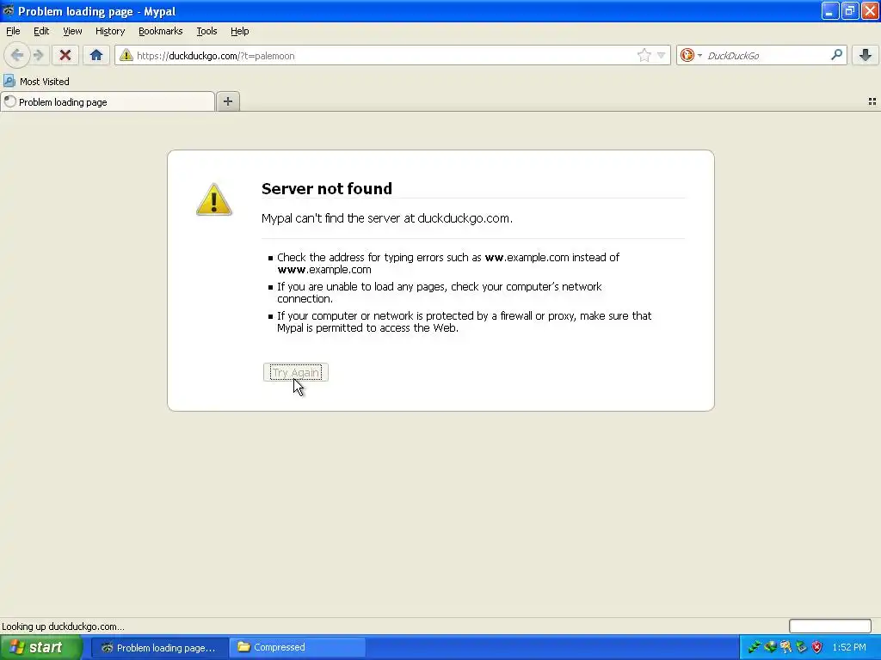Select Problem loading page taskbar button
This screenshot has width=881, height=660.
pyautogui.click(x=159, y=647)
